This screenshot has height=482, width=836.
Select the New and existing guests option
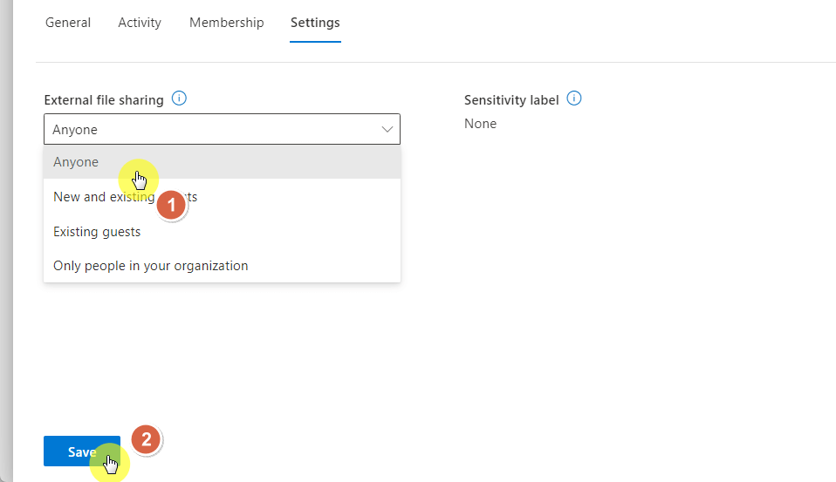(222, 196)
